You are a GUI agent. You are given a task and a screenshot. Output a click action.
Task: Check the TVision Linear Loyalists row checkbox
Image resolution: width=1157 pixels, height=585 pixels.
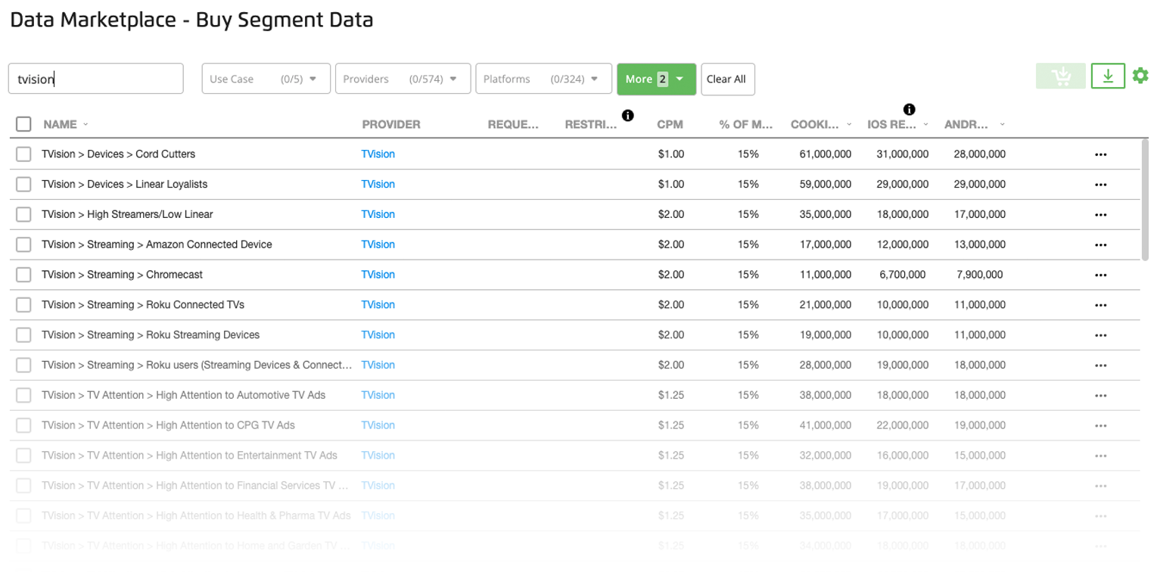coord(23,184)
